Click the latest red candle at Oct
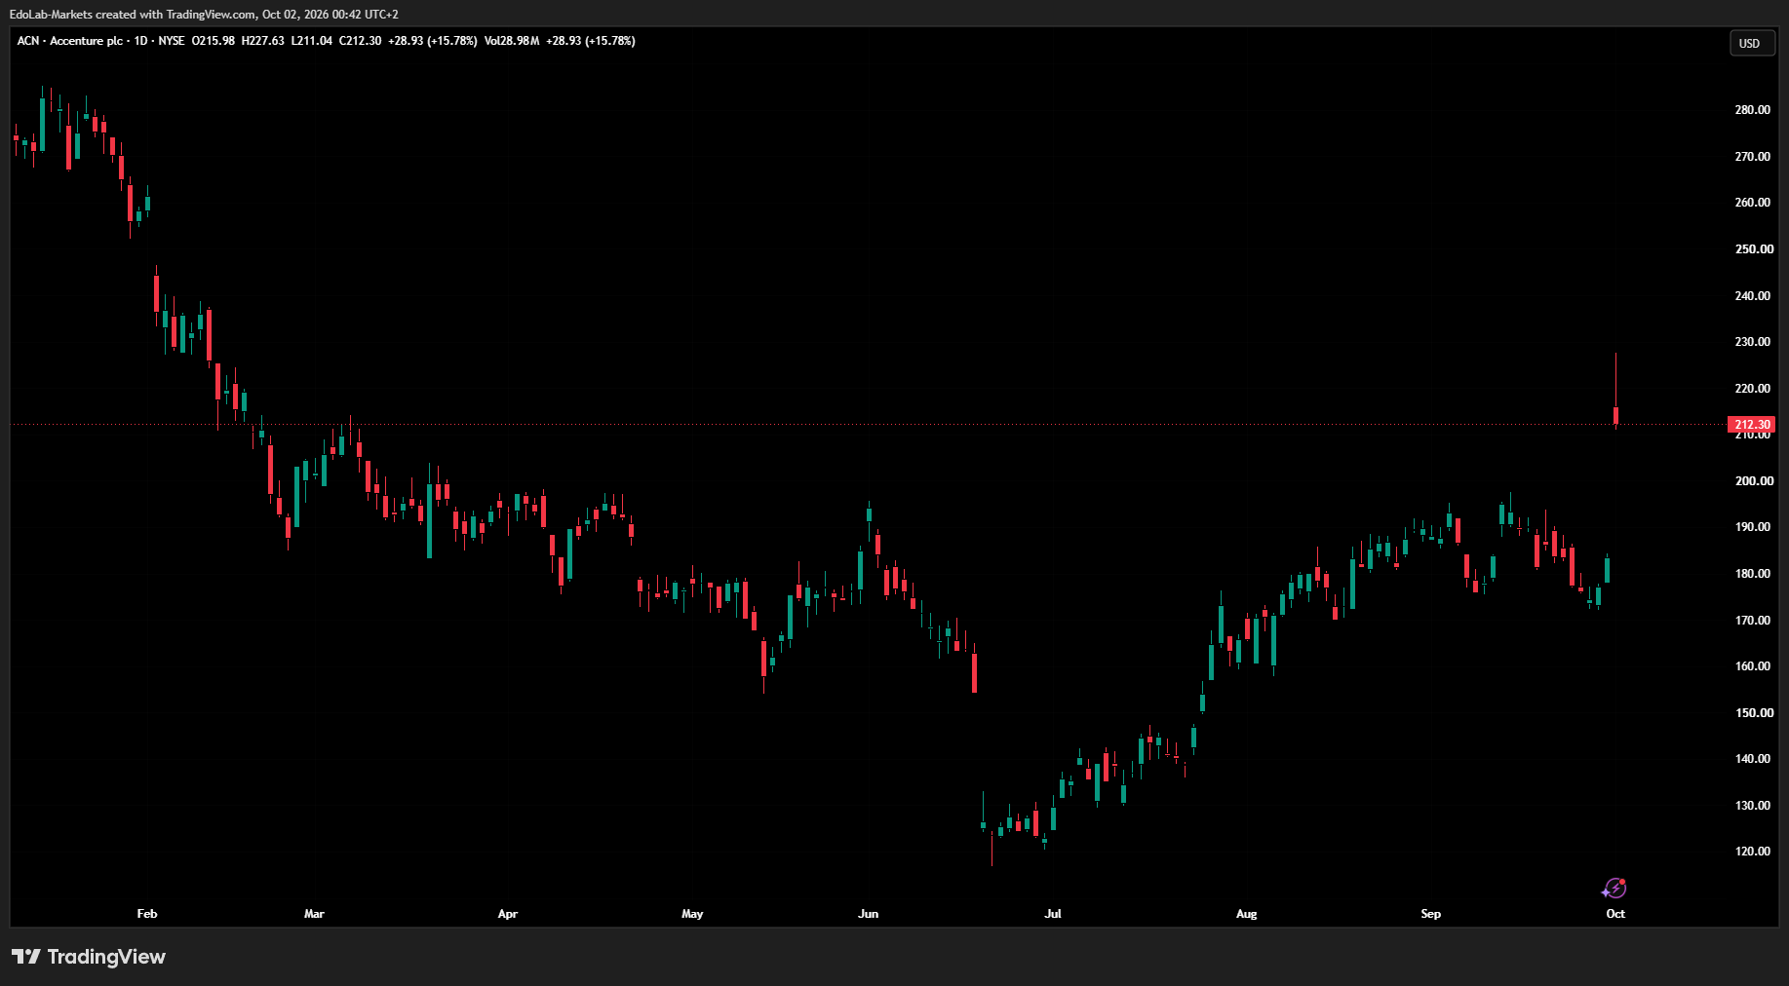Viewport: 1789px width, 986px height. pyautogui.click(x=1615, y=416)
